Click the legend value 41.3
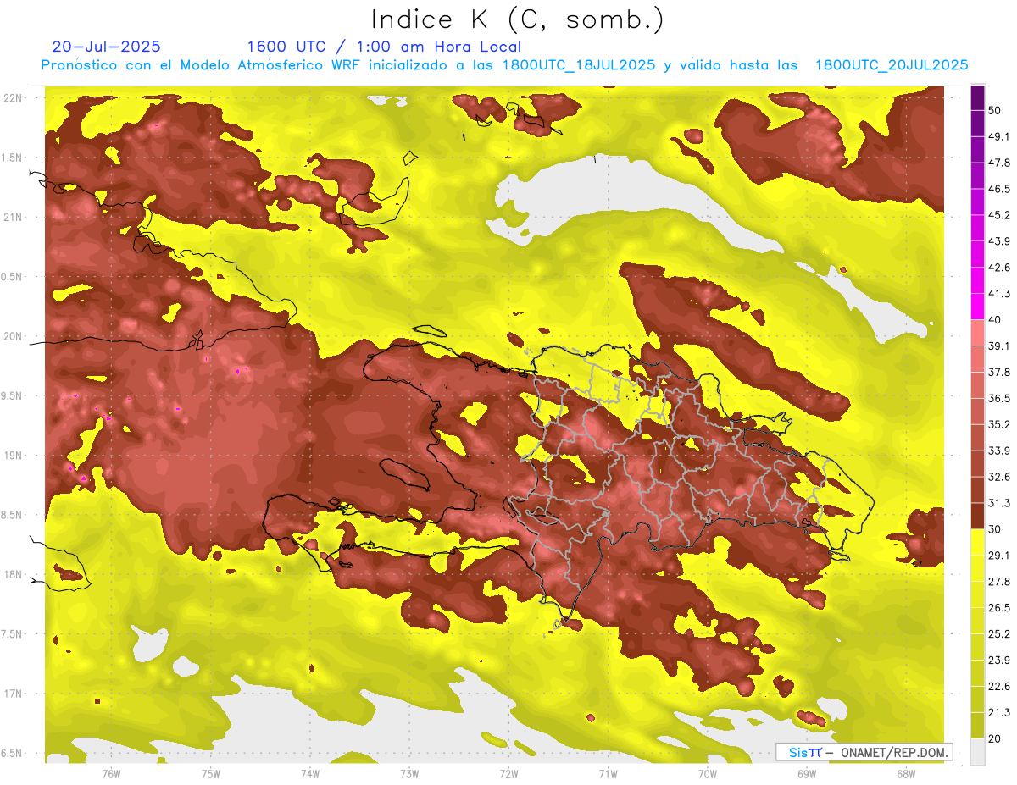The width and height of the screenshot is (1017, 785). [x=998, y=294]
